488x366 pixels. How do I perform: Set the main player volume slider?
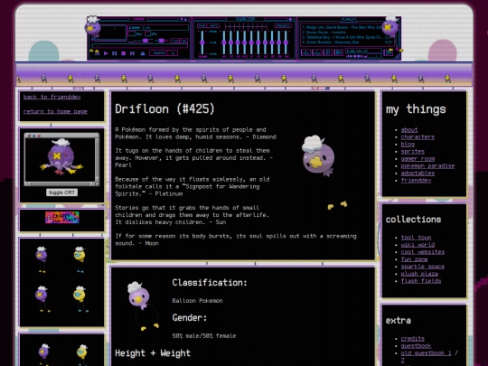click(x=141, y=41)
